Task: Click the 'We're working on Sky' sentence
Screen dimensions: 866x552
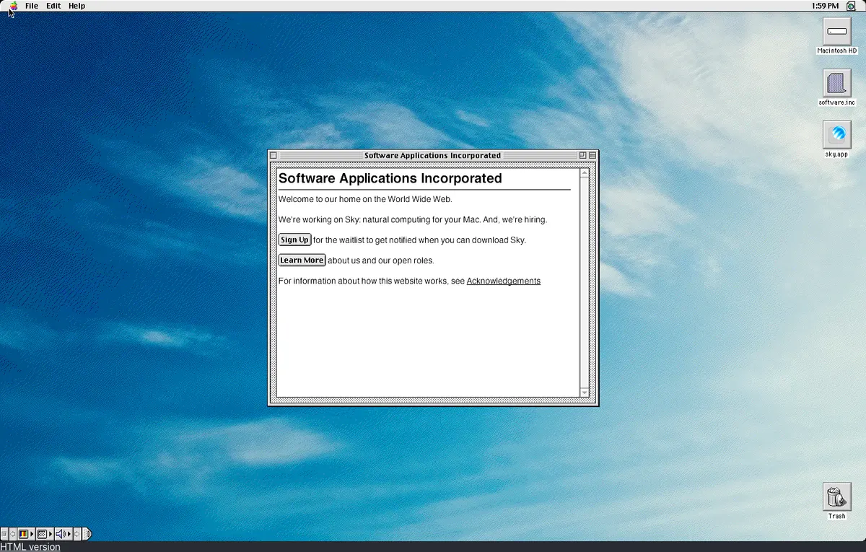Action: click(x=413, y=219)
